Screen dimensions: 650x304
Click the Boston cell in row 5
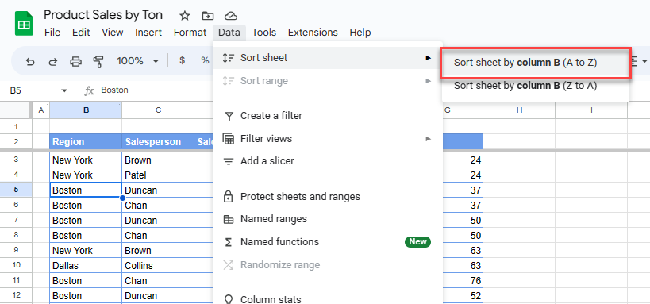click(x=86, y=190)
